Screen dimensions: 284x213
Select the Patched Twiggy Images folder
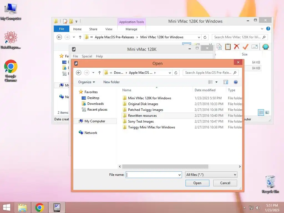pos(182,110)
